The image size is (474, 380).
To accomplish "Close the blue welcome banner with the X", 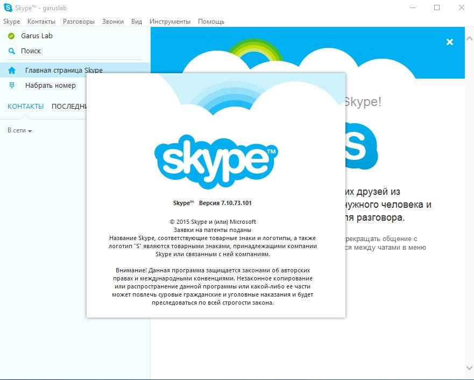I will (x=450, y=42).
